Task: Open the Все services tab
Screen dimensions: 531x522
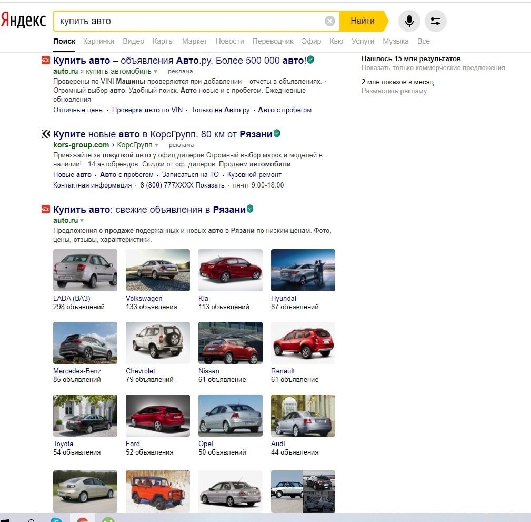Action: pos(423,41)
